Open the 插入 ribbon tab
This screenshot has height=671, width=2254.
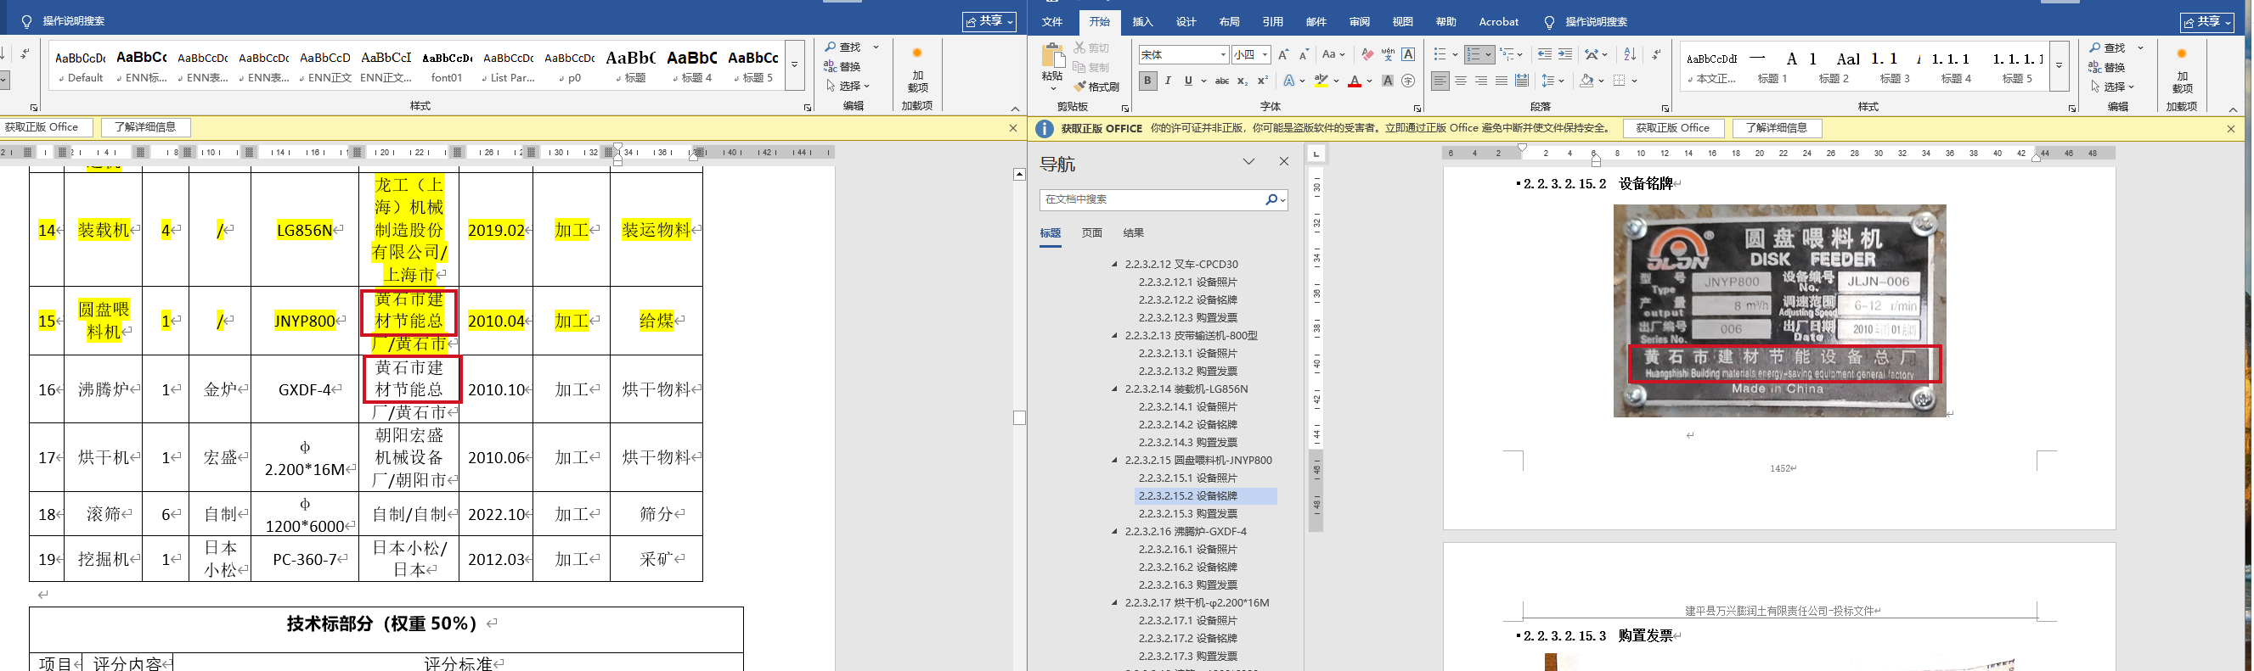(x=1142, y=22)
